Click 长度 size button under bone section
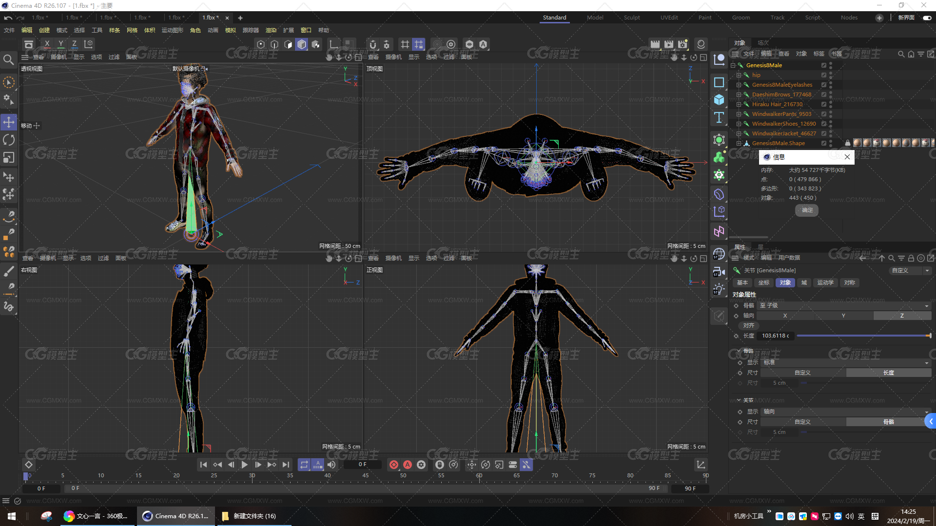 click(x=888, y=373)
